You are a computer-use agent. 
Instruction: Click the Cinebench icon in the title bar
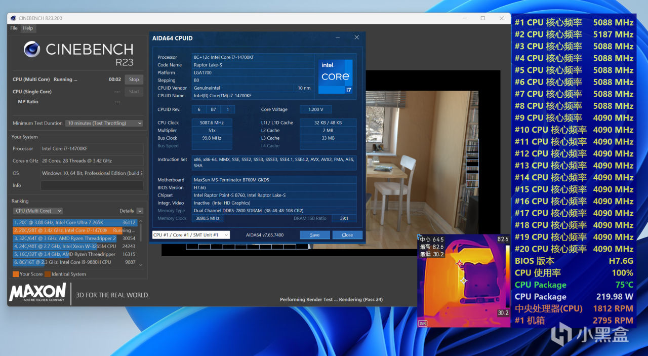click(x=13, y=18)
